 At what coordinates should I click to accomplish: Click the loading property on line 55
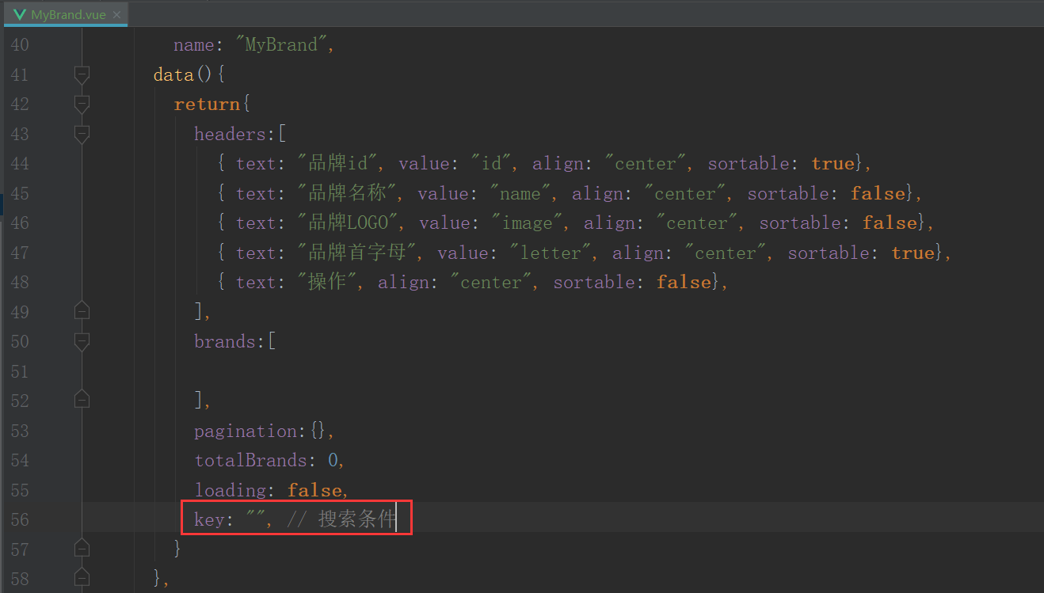tap(230, 490)
